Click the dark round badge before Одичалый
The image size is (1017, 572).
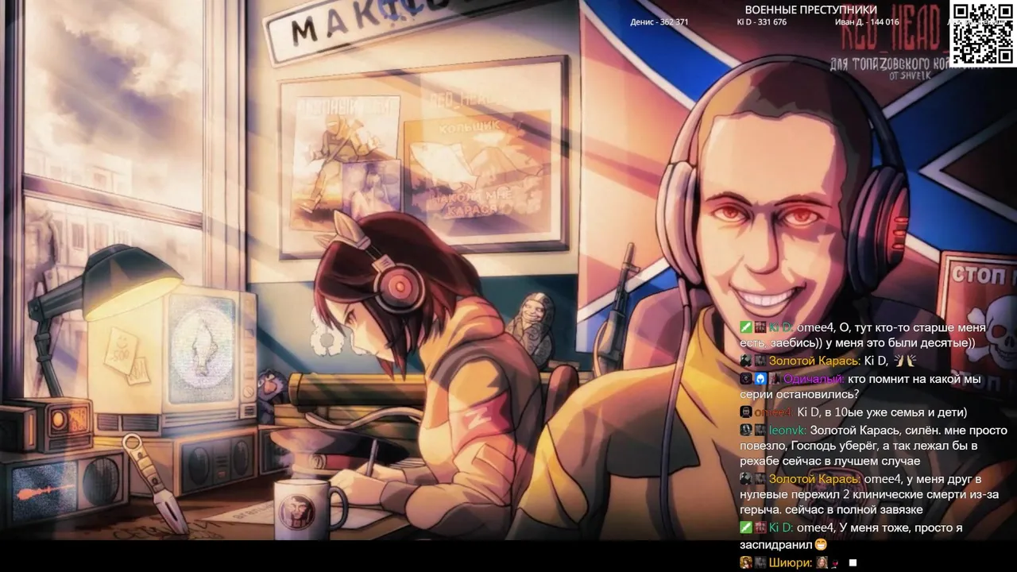point(745,379)
